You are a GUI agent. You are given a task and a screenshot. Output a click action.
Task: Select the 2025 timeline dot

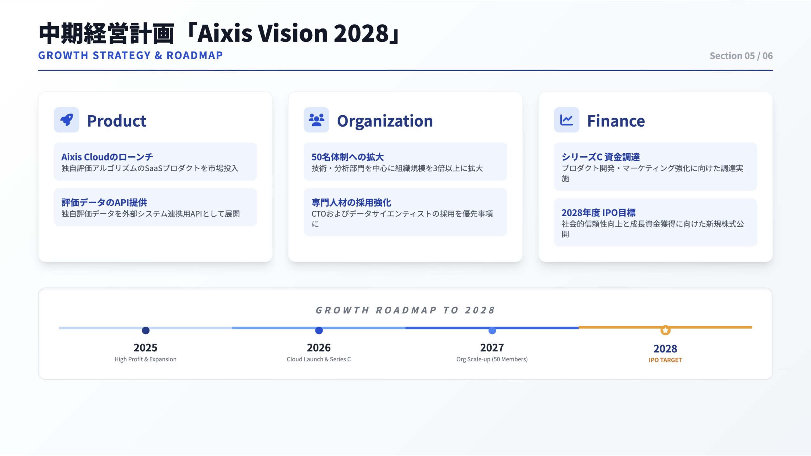(146, 330)
